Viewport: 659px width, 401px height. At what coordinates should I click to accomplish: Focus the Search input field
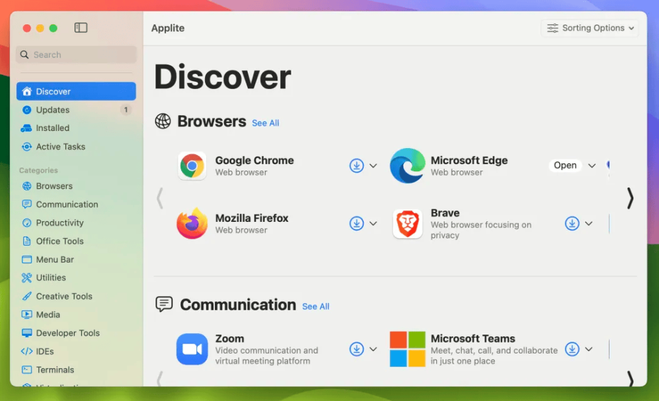pyautogui.click(x=76, y=55)
